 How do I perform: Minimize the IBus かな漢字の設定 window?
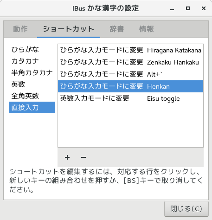[x=172, y=8]
